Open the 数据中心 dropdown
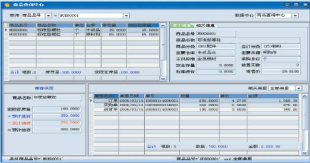This screenshot has height=163, width=310. [x=295, y=16]
